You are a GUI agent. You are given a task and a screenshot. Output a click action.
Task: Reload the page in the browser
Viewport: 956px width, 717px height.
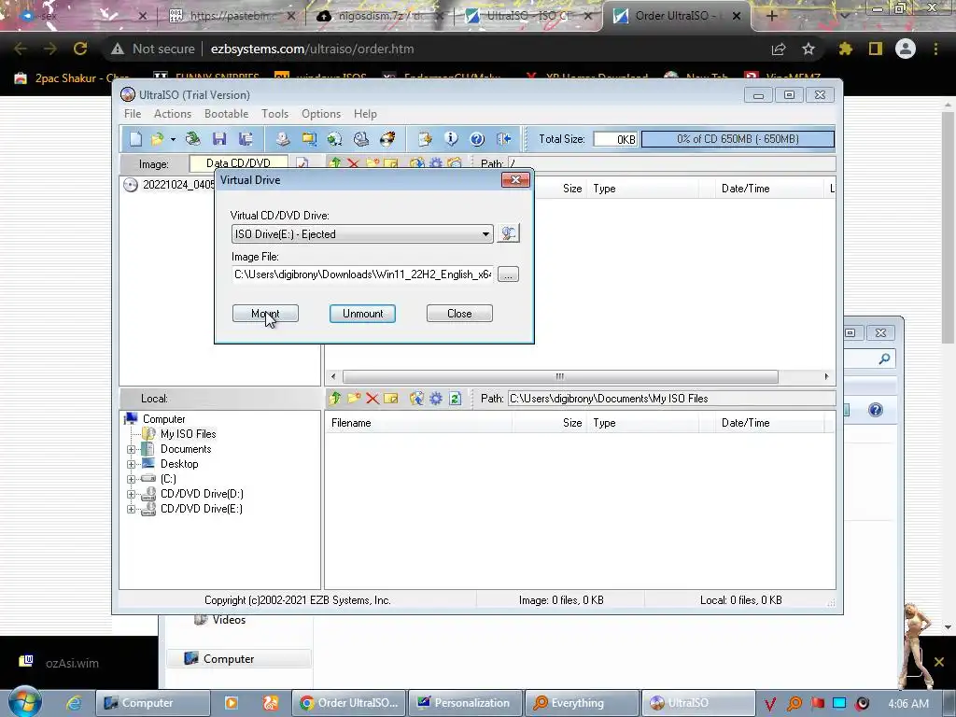[80, 49]
